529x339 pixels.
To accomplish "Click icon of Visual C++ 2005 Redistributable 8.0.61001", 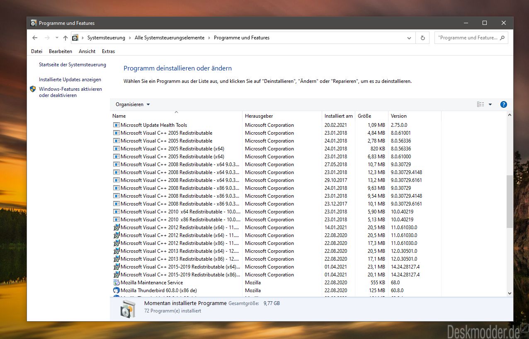I will coord(116,133).
